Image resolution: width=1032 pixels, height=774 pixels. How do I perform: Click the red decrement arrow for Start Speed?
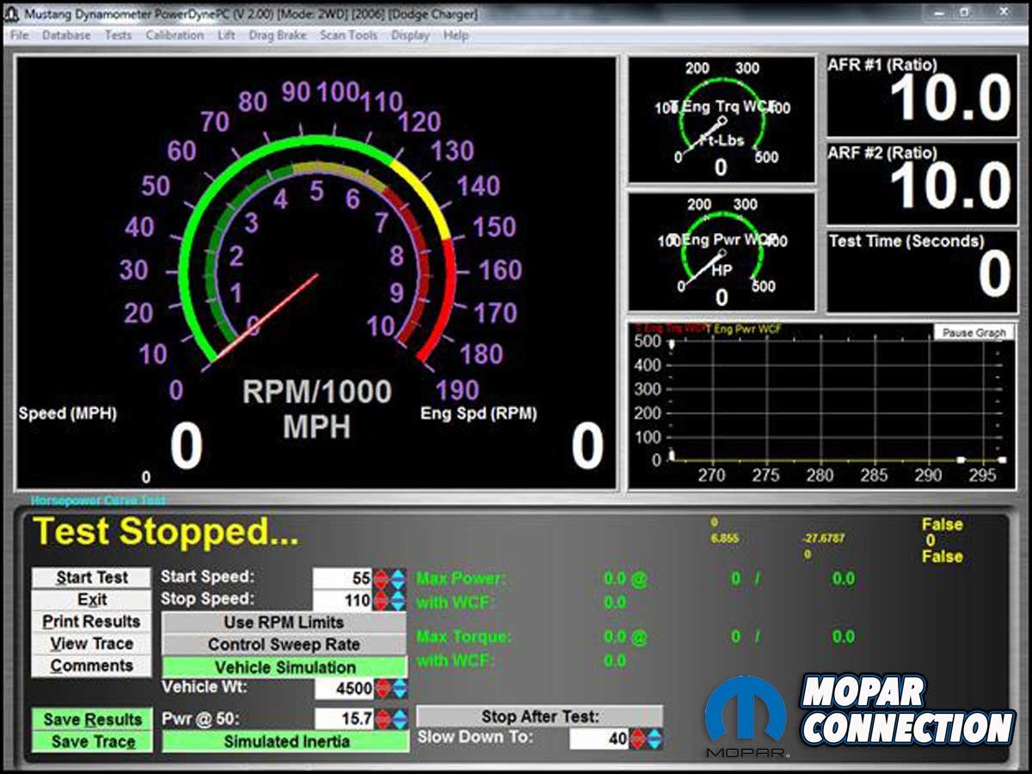coord(382,578)
